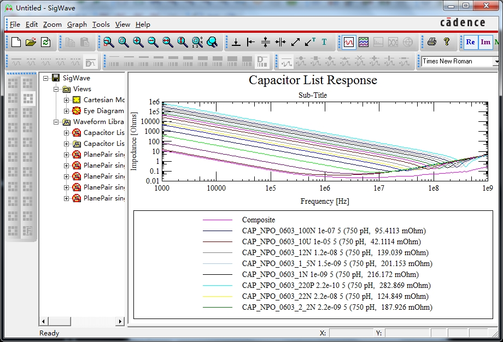Select the text annotation T tool
The image size is (503, 342).
tap(324, 42)
